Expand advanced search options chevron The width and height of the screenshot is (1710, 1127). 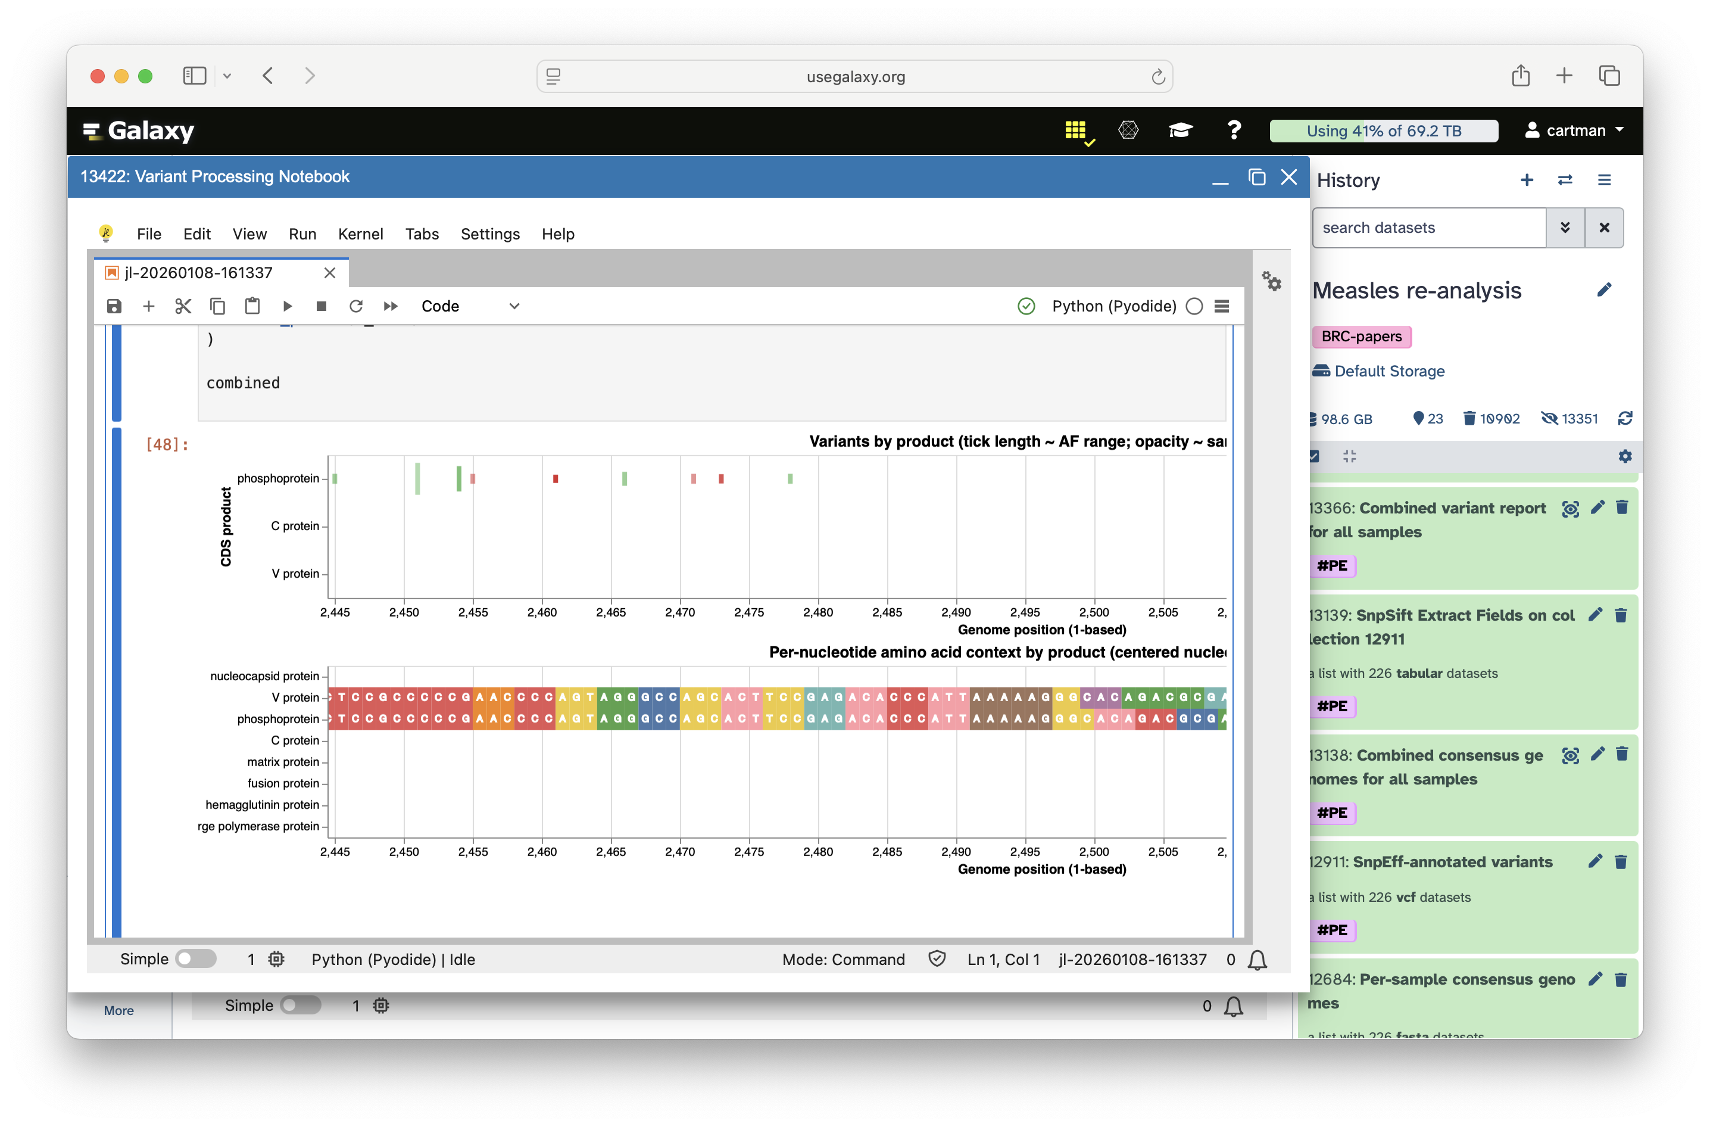tap(1565, 228)
